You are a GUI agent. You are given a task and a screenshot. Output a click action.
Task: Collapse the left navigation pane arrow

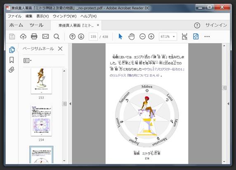70,104
